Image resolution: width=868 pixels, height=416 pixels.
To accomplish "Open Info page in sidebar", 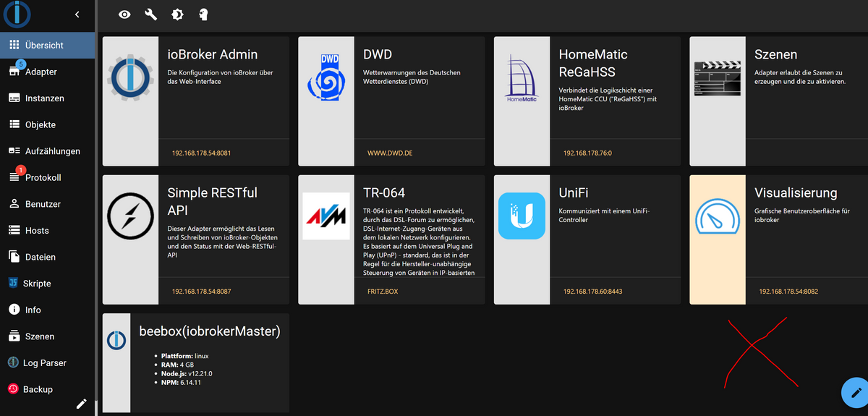I will 48,310.
